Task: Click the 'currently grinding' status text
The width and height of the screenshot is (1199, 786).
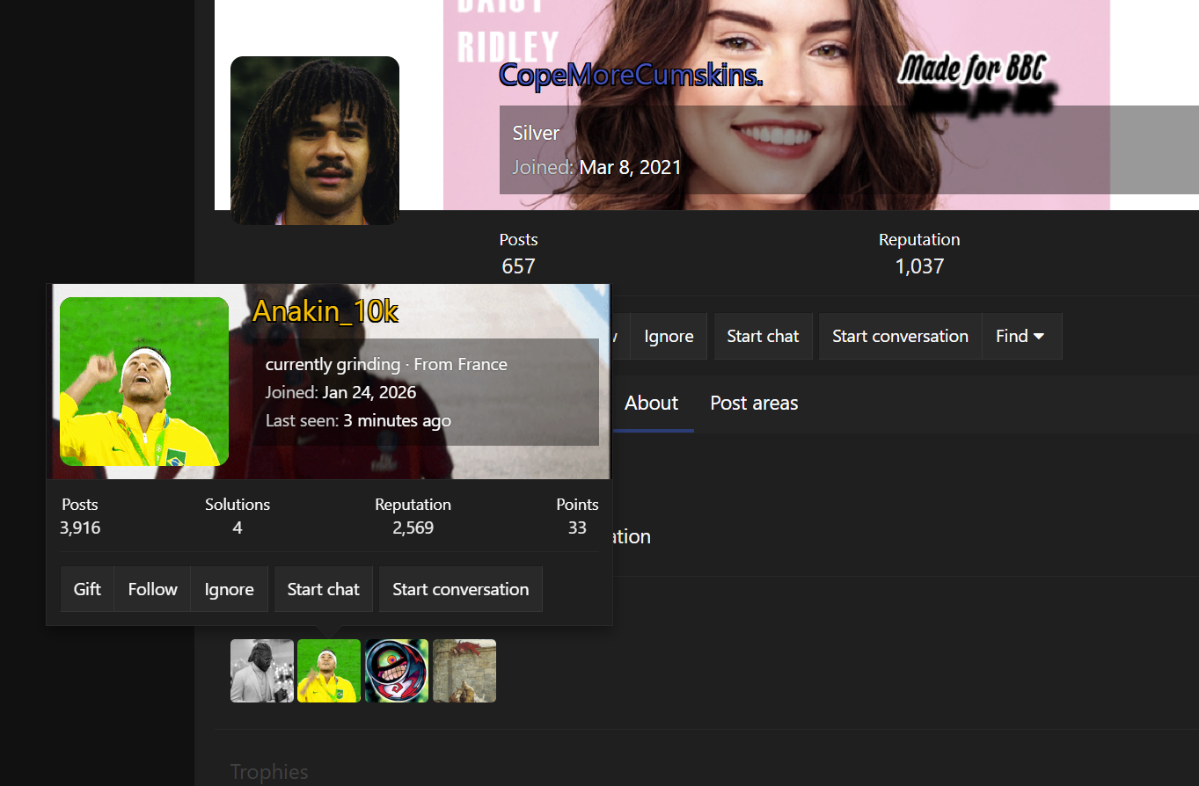Action: (333, 364)
